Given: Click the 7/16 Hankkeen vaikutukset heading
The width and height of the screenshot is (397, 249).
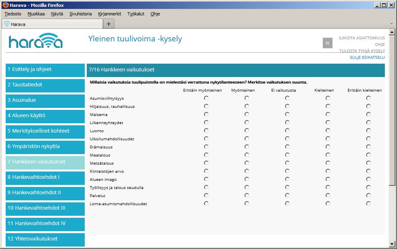Looking at the screenshot, I should tap(122, 70).
